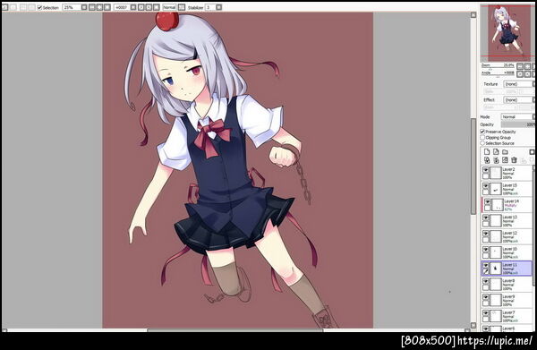Image resolution: width=537 pixels, height=350 pixels.
Task: Select Layer12 in the layer list
Action: [507, 236]
